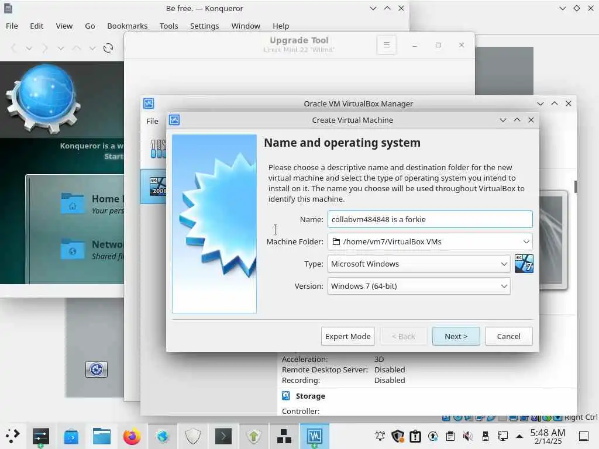This screenshot has width=599, height=449.
Task: Expand Konqueror's Up history dropdown arrow
Action: click(x=92, y=49)
